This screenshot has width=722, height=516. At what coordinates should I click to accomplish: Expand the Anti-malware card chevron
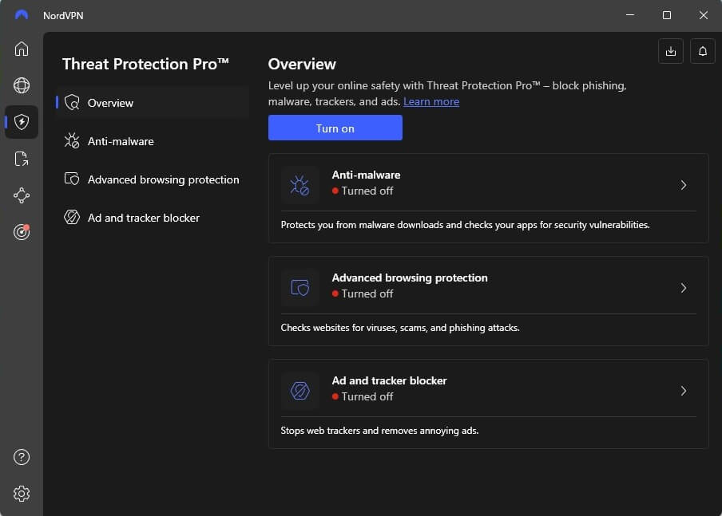click(x=684, y=185)
